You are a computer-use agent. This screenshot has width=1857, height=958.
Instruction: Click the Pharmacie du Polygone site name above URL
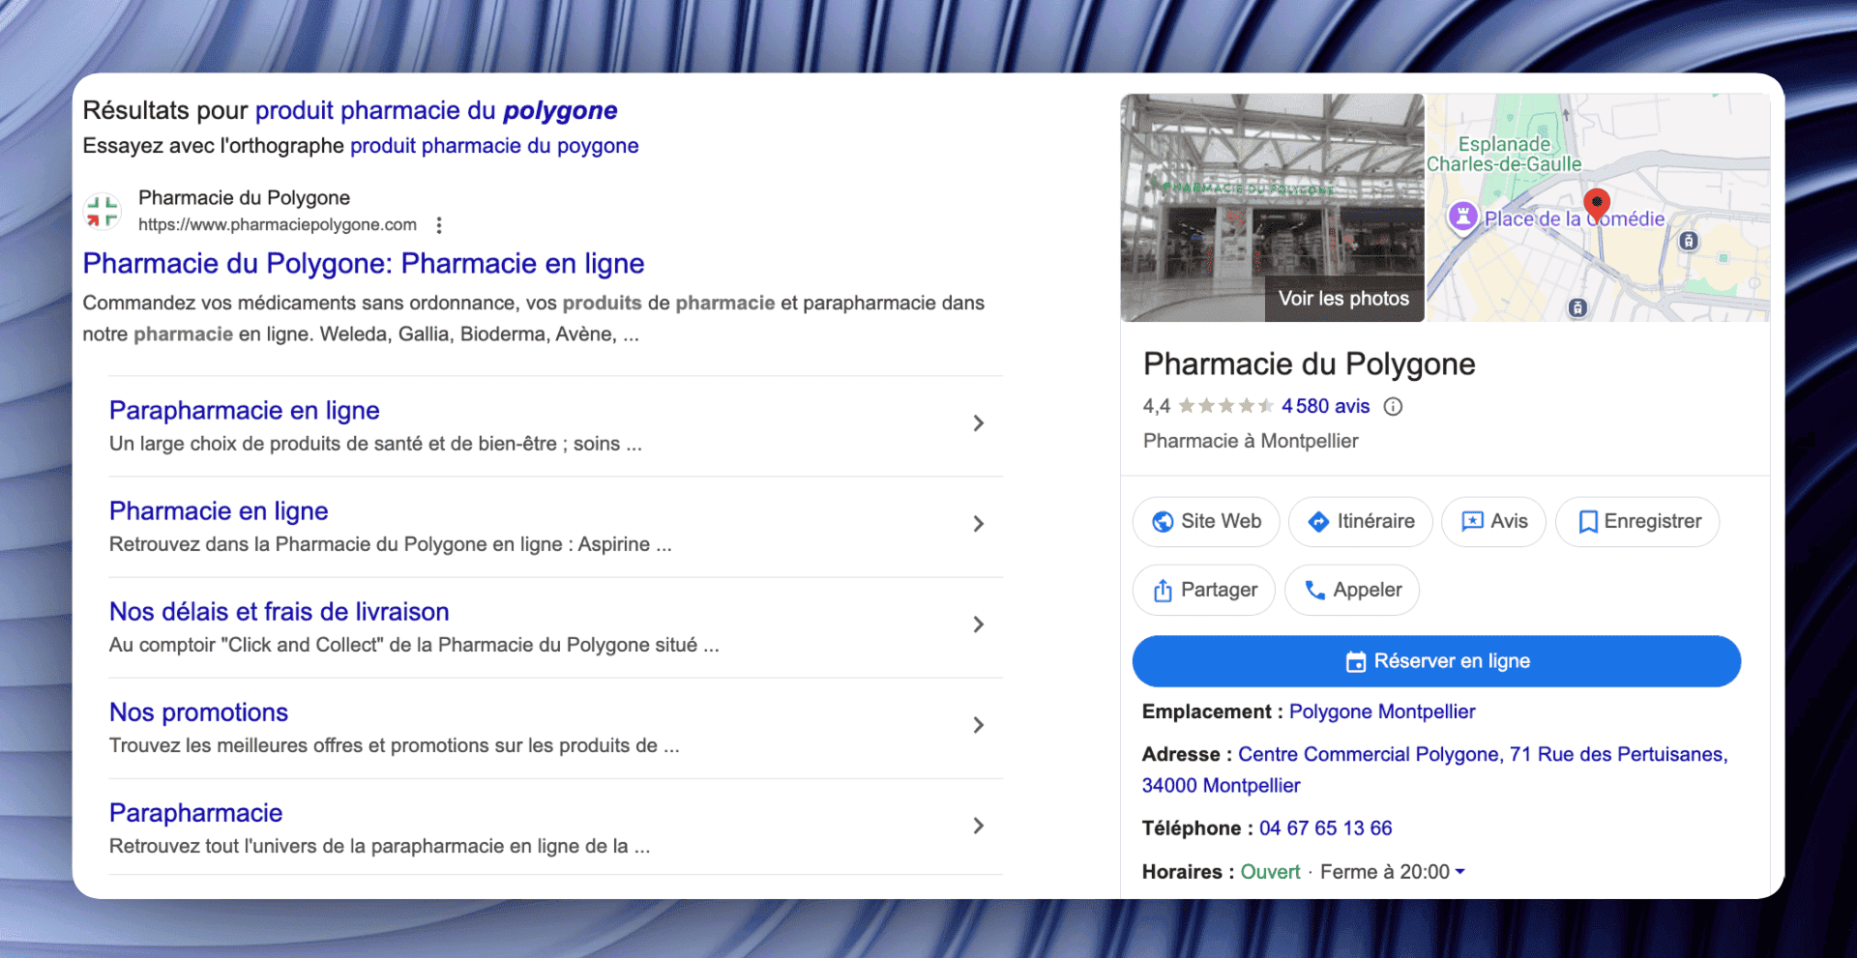(x=244, y=198)
